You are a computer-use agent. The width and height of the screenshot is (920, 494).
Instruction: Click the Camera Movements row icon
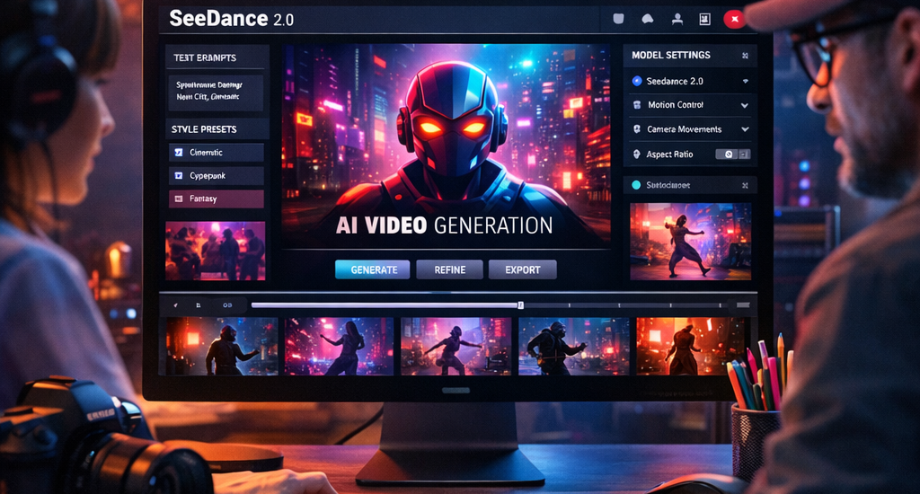[637, 129]
